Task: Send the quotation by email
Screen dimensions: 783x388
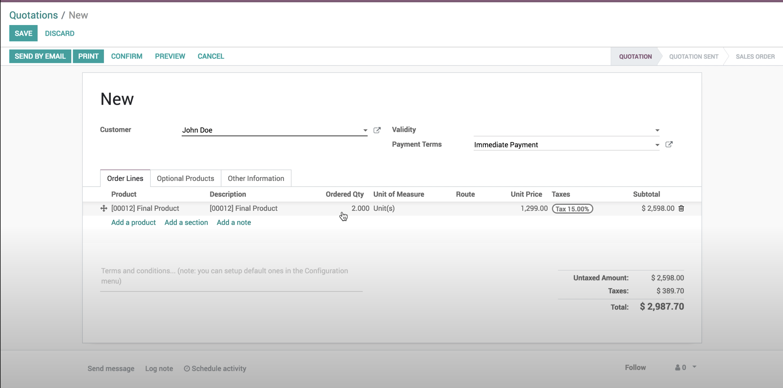Action: coord(40,56)
